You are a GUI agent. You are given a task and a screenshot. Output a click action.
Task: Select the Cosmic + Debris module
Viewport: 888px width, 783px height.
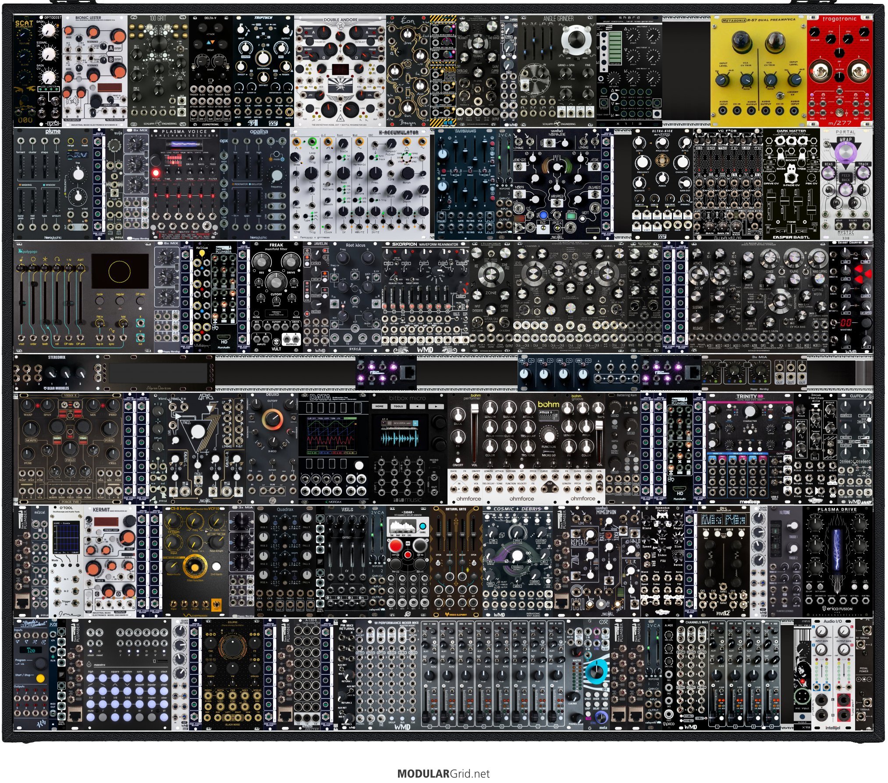518,561
